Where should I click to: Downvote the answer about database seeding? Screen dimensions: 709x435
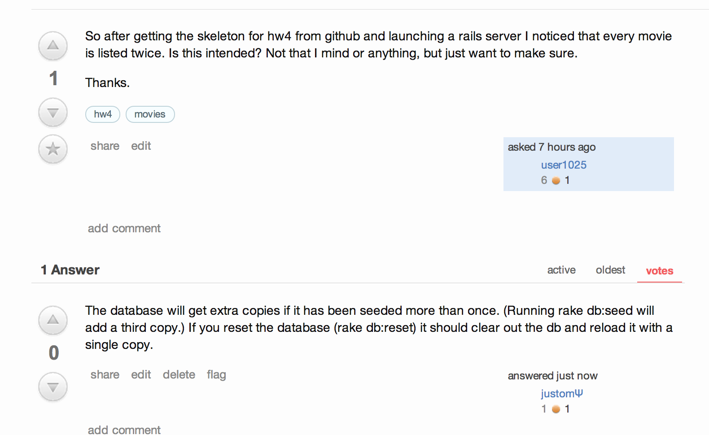[53, 387]
